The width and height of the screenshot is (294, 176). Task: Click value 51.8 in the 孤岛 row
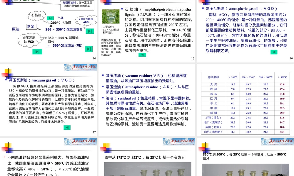282,94
